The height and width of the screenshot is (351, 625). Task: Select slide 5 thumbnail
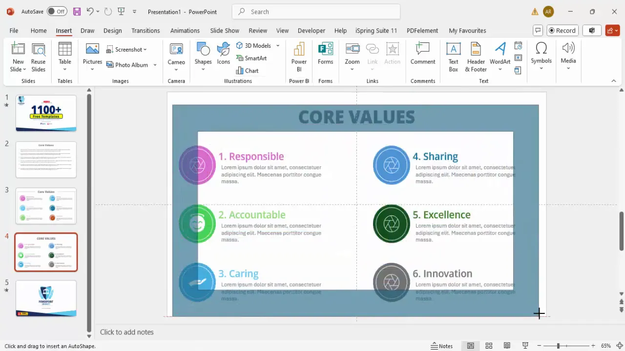46,299
